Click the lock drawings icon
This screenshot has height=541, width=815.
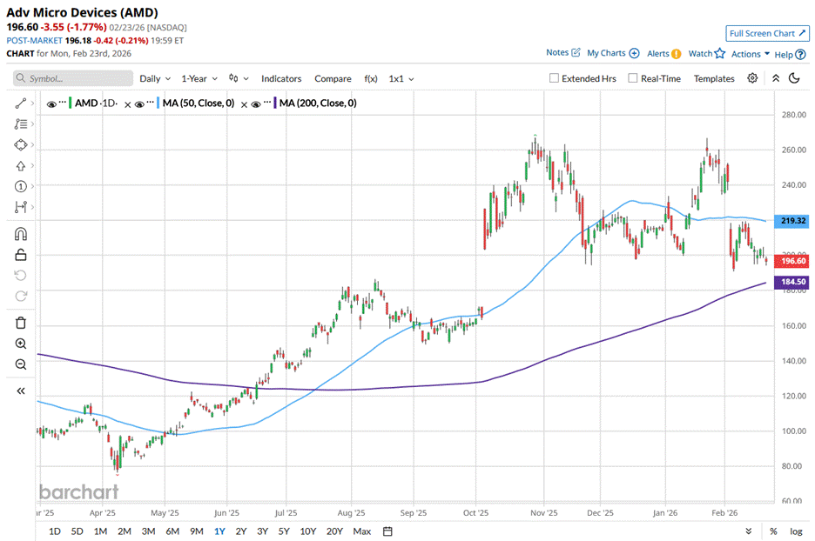[x=21, y=255]
